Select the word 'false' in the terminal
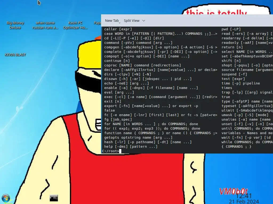The image size is (273, 204). [x=110, y=110]
